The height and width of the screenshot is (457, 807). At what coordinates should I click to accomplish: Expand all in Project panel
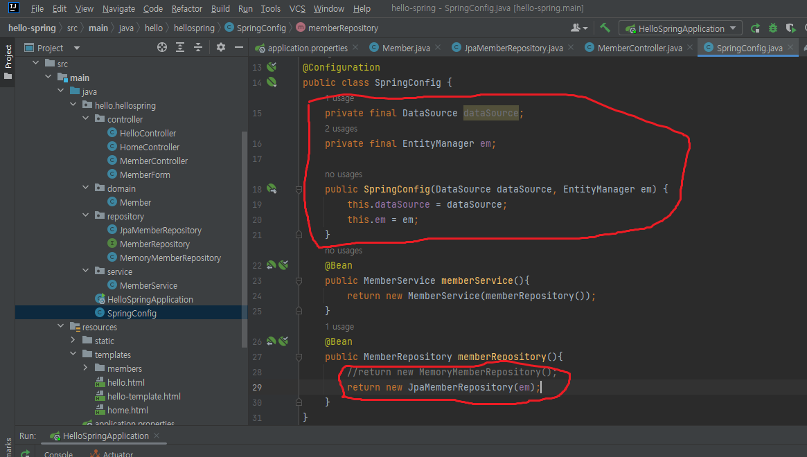coord(180,47)
